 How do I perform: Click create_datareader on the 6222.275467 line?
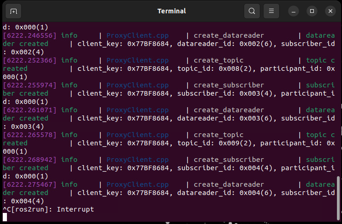pos(229,184)
